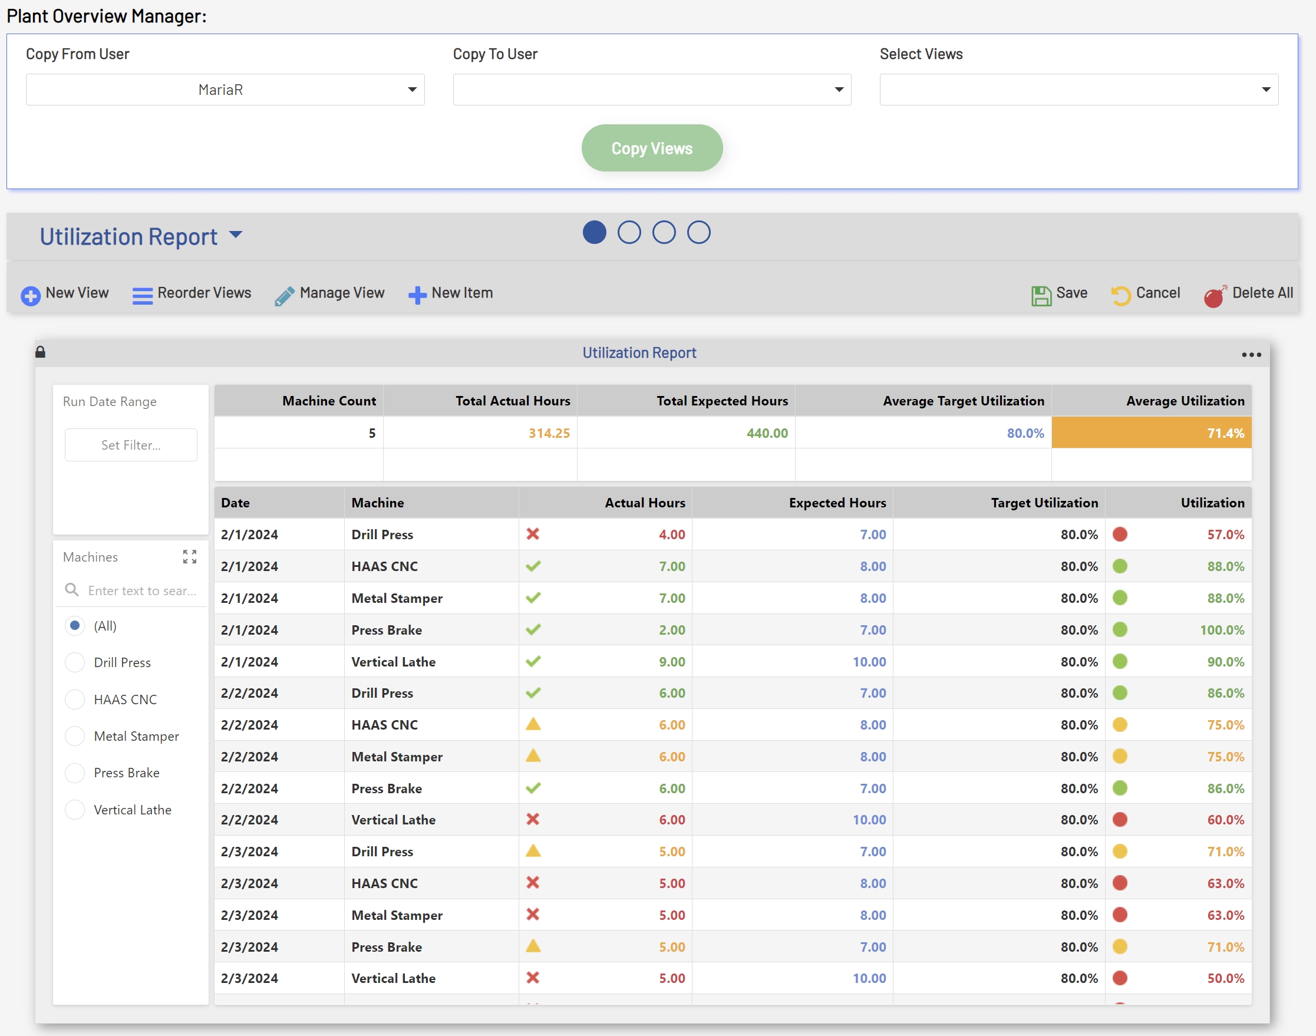Expand the Machines filter panel
The image size is (1316, 1036).
(190, 557)
